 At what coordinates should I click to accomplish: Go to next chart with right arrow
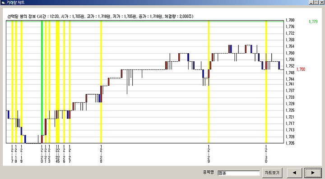pyautogui.click(x=313, y=173)
